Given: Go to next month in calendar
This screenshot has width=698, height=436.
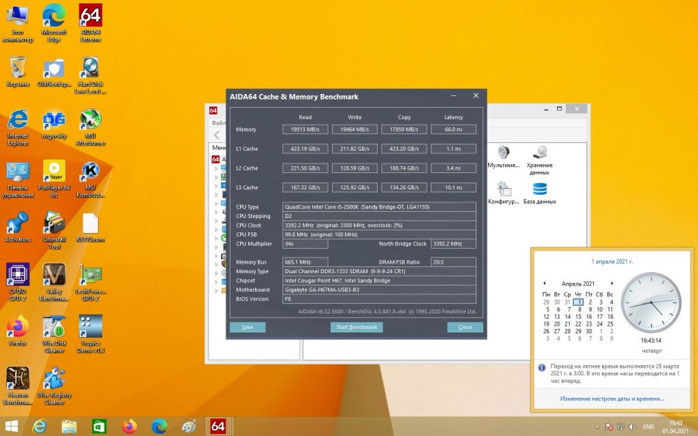Looking at the screenshot, I should click(612, 283).
